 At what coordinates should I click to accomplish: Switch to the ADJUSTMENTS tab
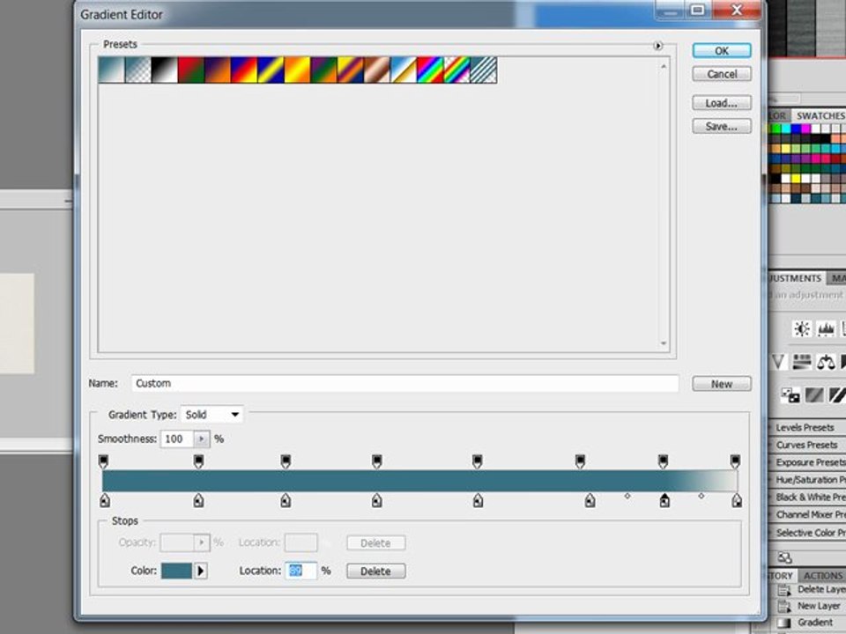[796, 278]
